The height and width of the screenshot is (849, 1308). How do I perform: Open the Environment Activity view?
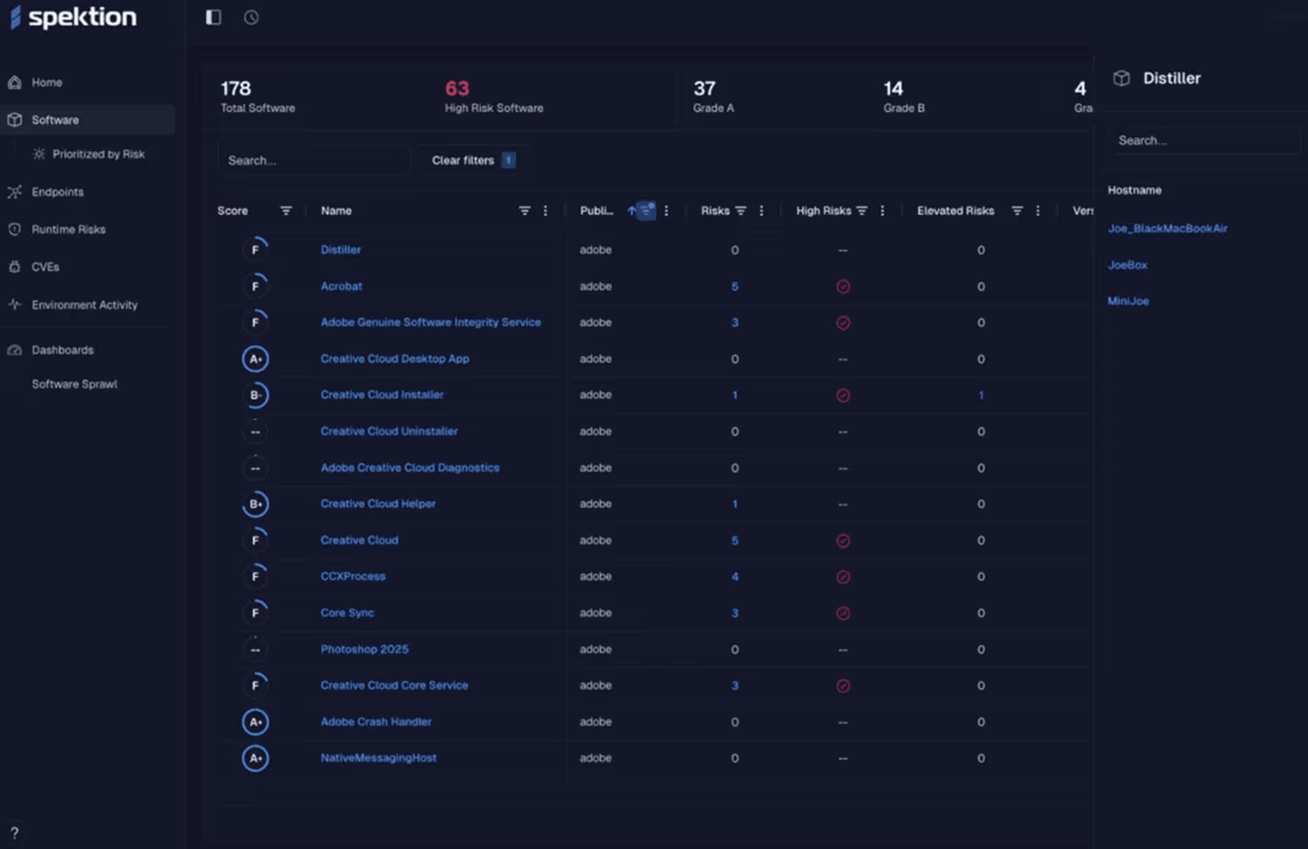[x=85, y=304]
